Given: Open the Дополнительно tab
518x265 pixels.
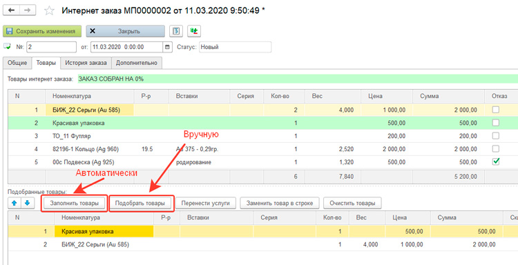Looking at the screenshot, I should (137, 63).
